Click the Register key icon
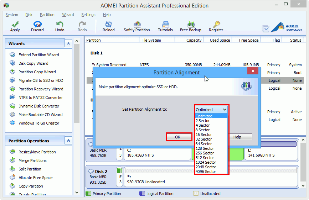309x200 pixels. click(216, 26)
